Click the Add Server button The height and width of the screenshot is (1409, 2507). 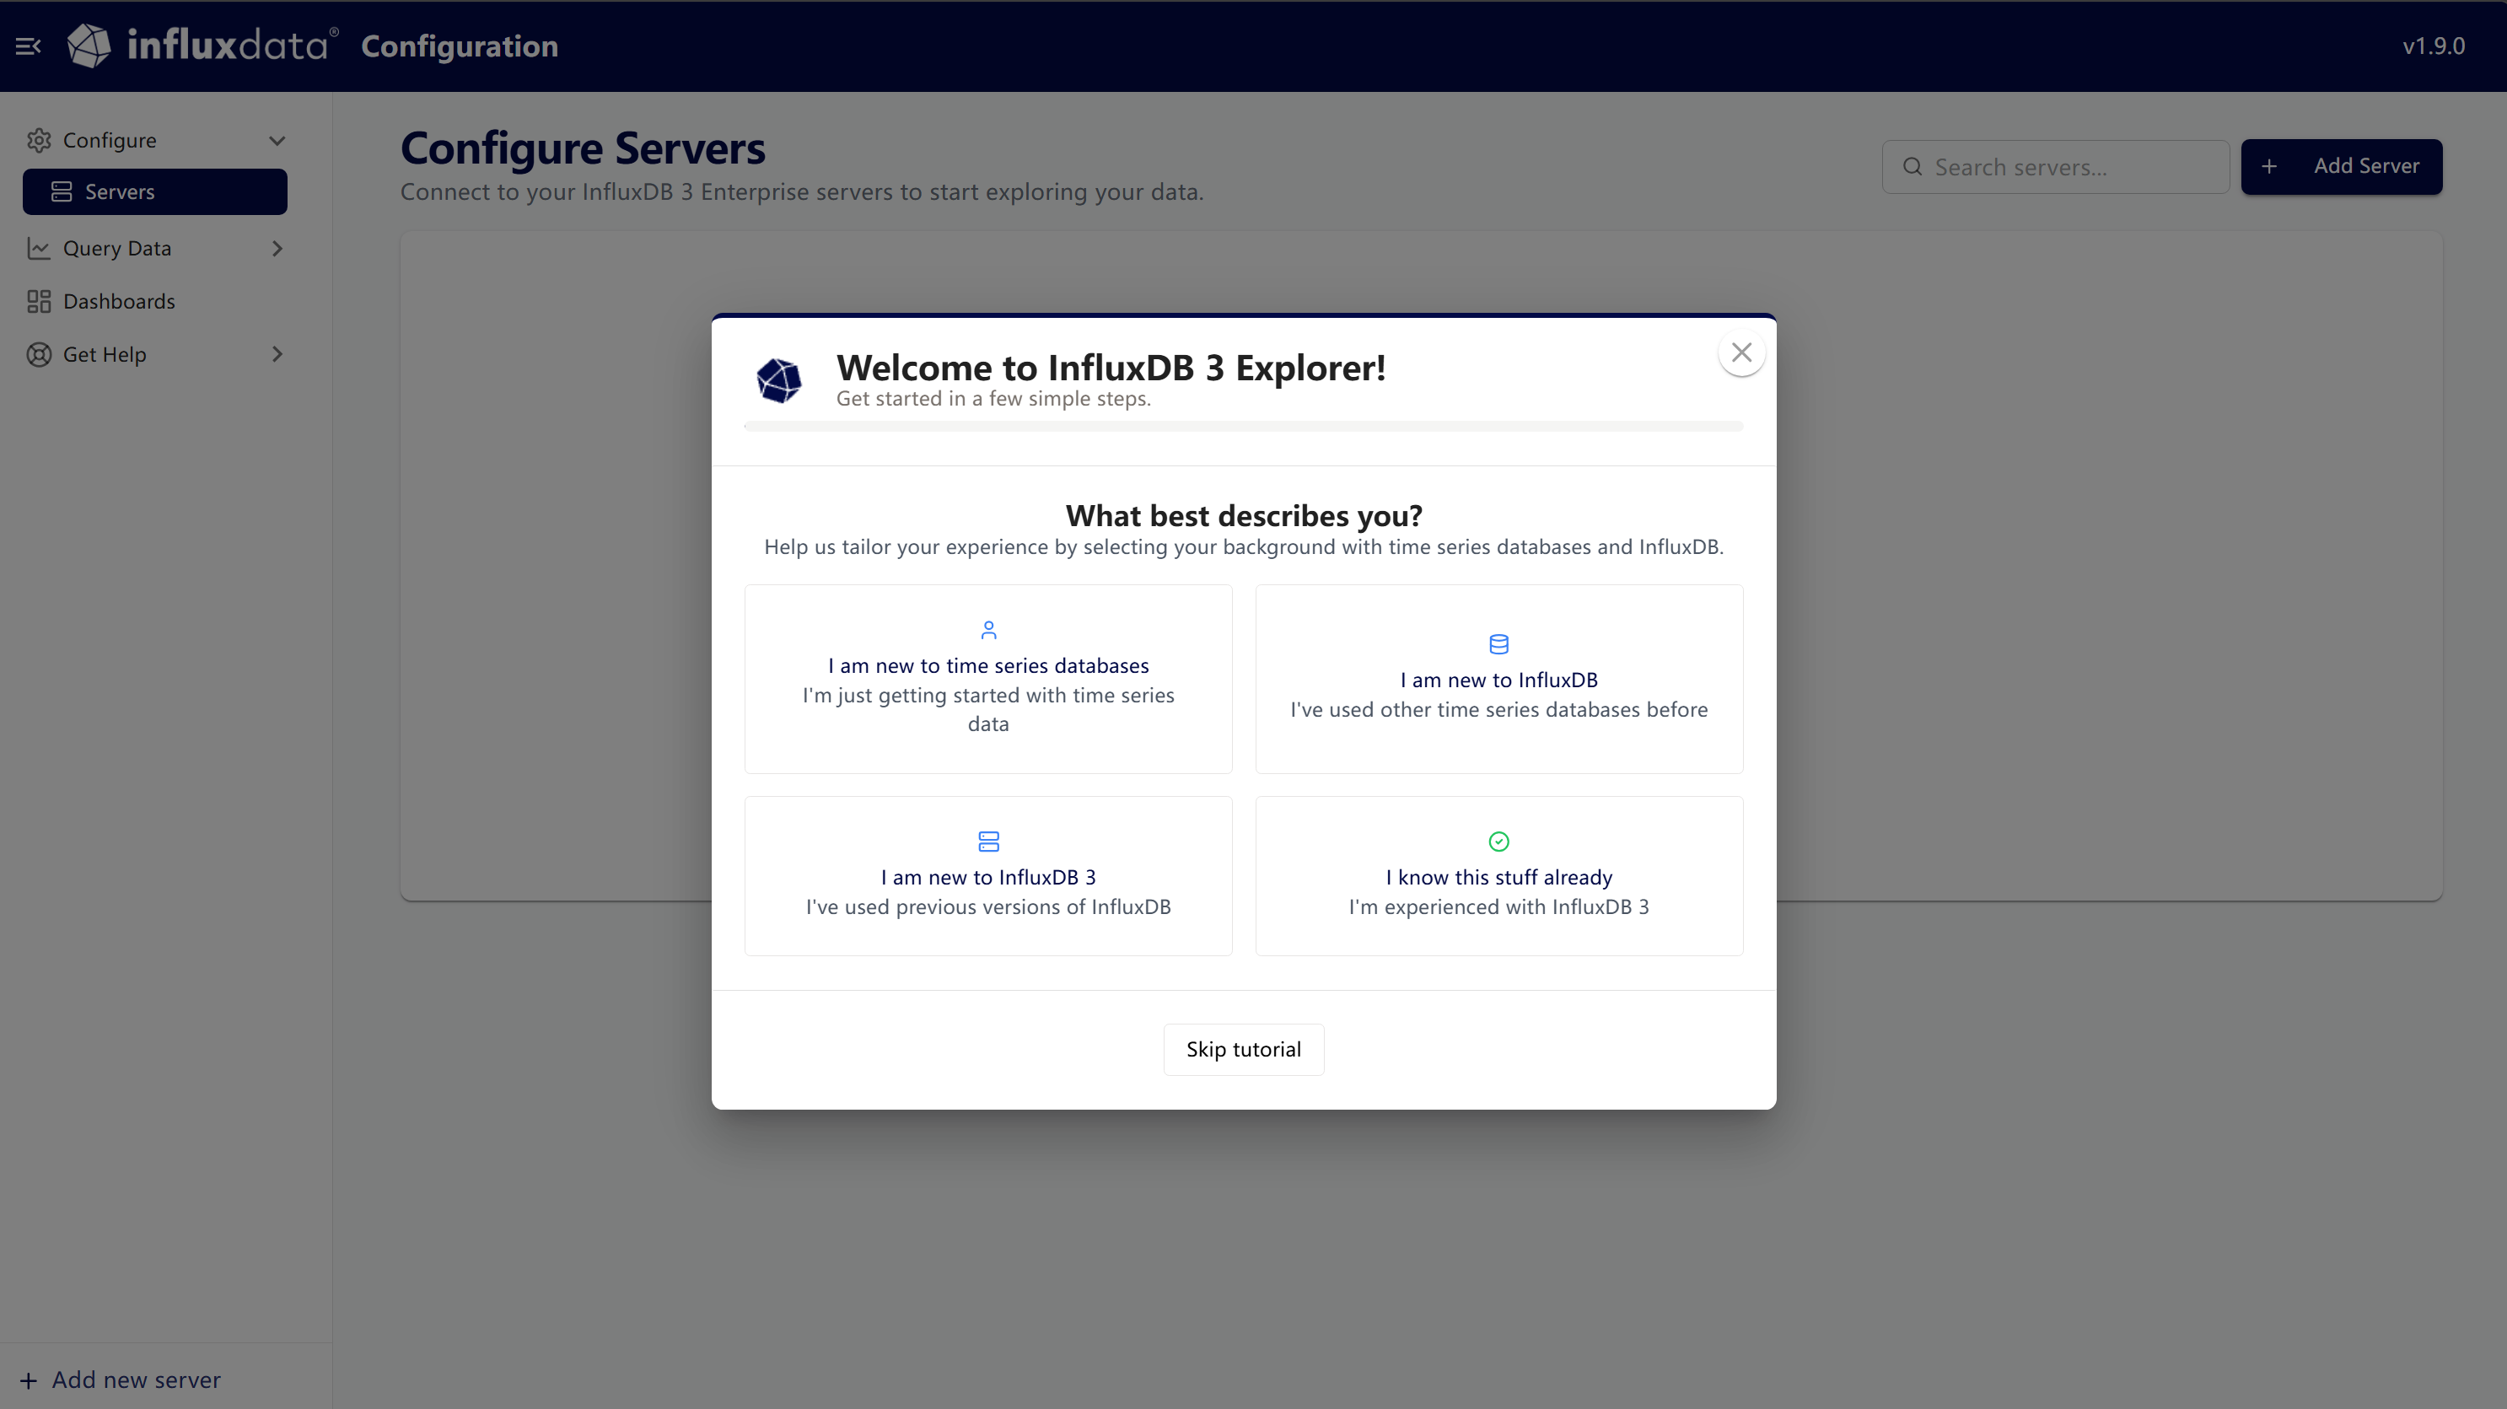[2342, 166]
